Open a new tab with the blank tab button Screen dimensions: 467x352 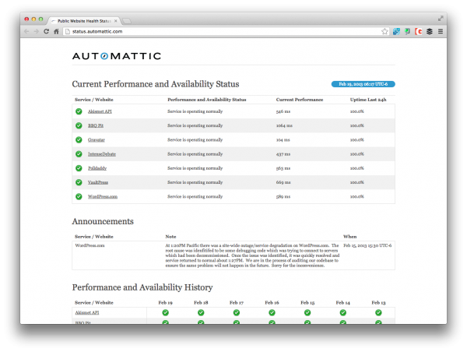(127, 21)
